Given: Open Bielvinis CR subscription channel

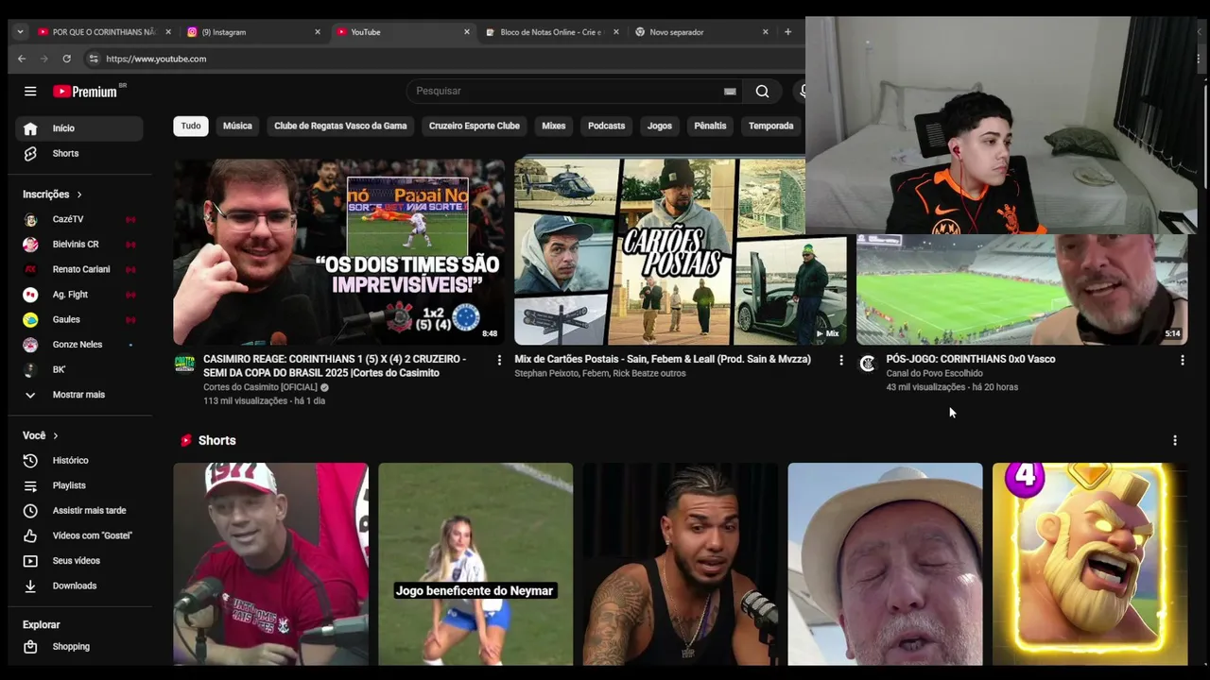Looking at the screenshot, I should point(79,245).
